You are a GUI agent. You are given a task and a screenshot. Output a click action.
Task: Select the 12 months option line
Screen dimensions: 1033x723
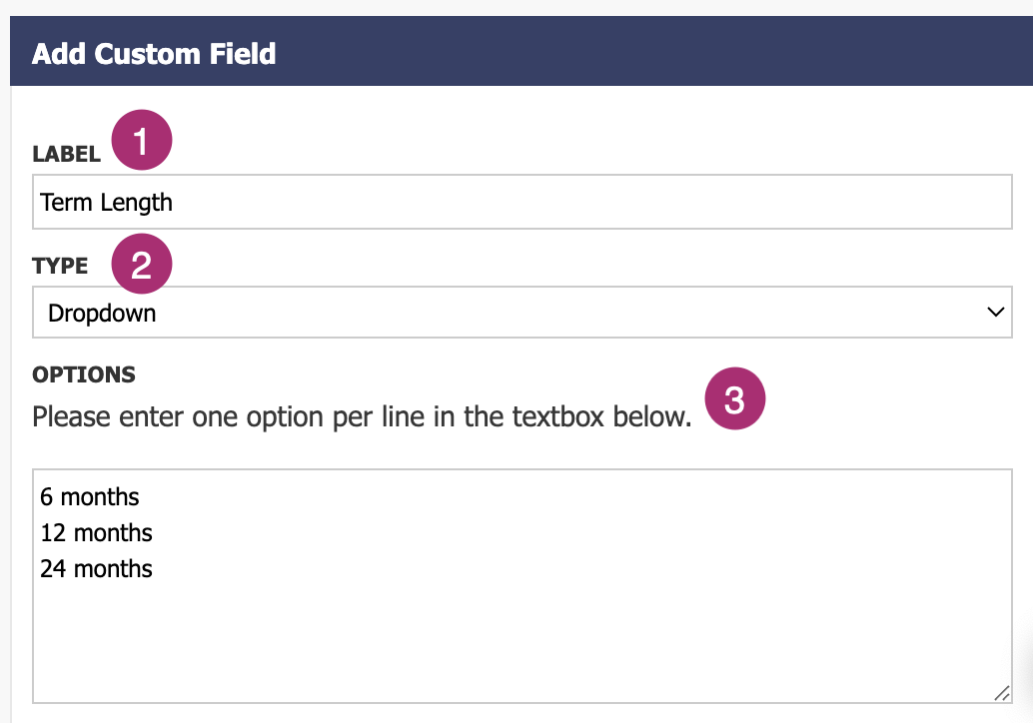[95, 532]
